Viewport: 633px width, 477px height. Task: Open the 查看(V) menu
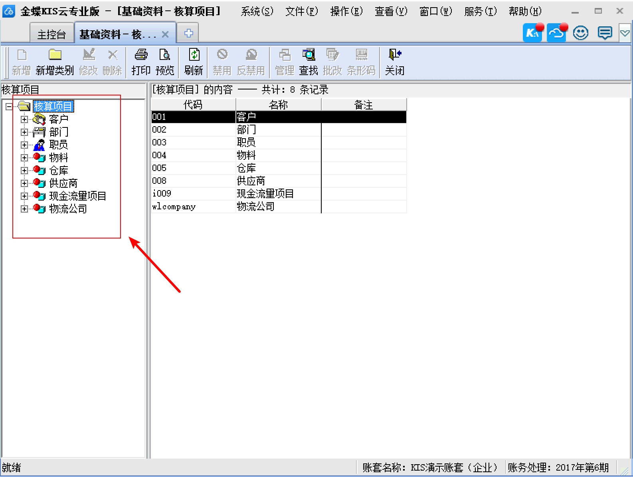(x=391, y=11)
